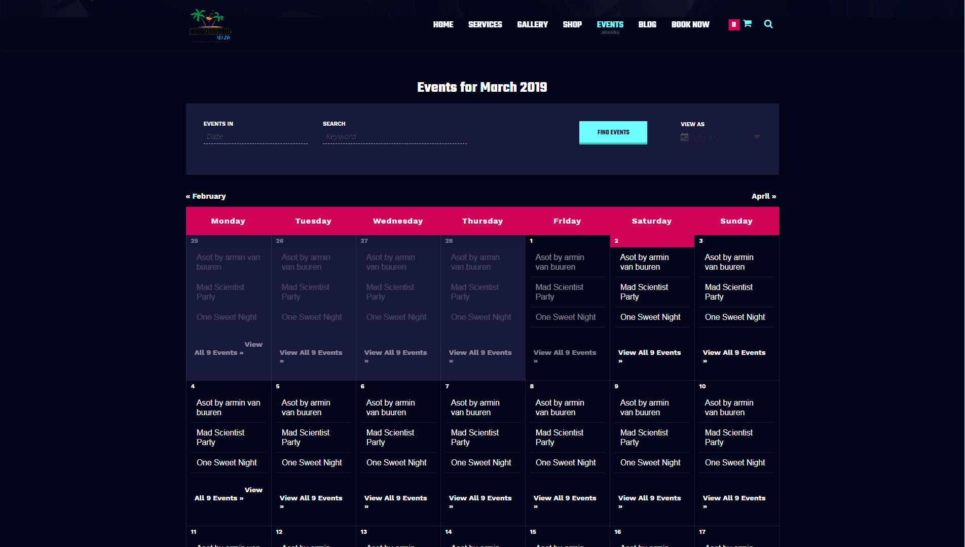Open Mad Scientist Party on February 28
965x547 pixels.
(475, 292)
